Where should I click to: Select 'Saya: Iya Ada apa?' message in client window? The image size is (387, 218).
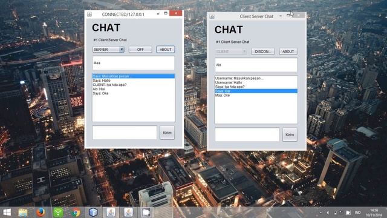pyautogui.click(x=256, y=87)
